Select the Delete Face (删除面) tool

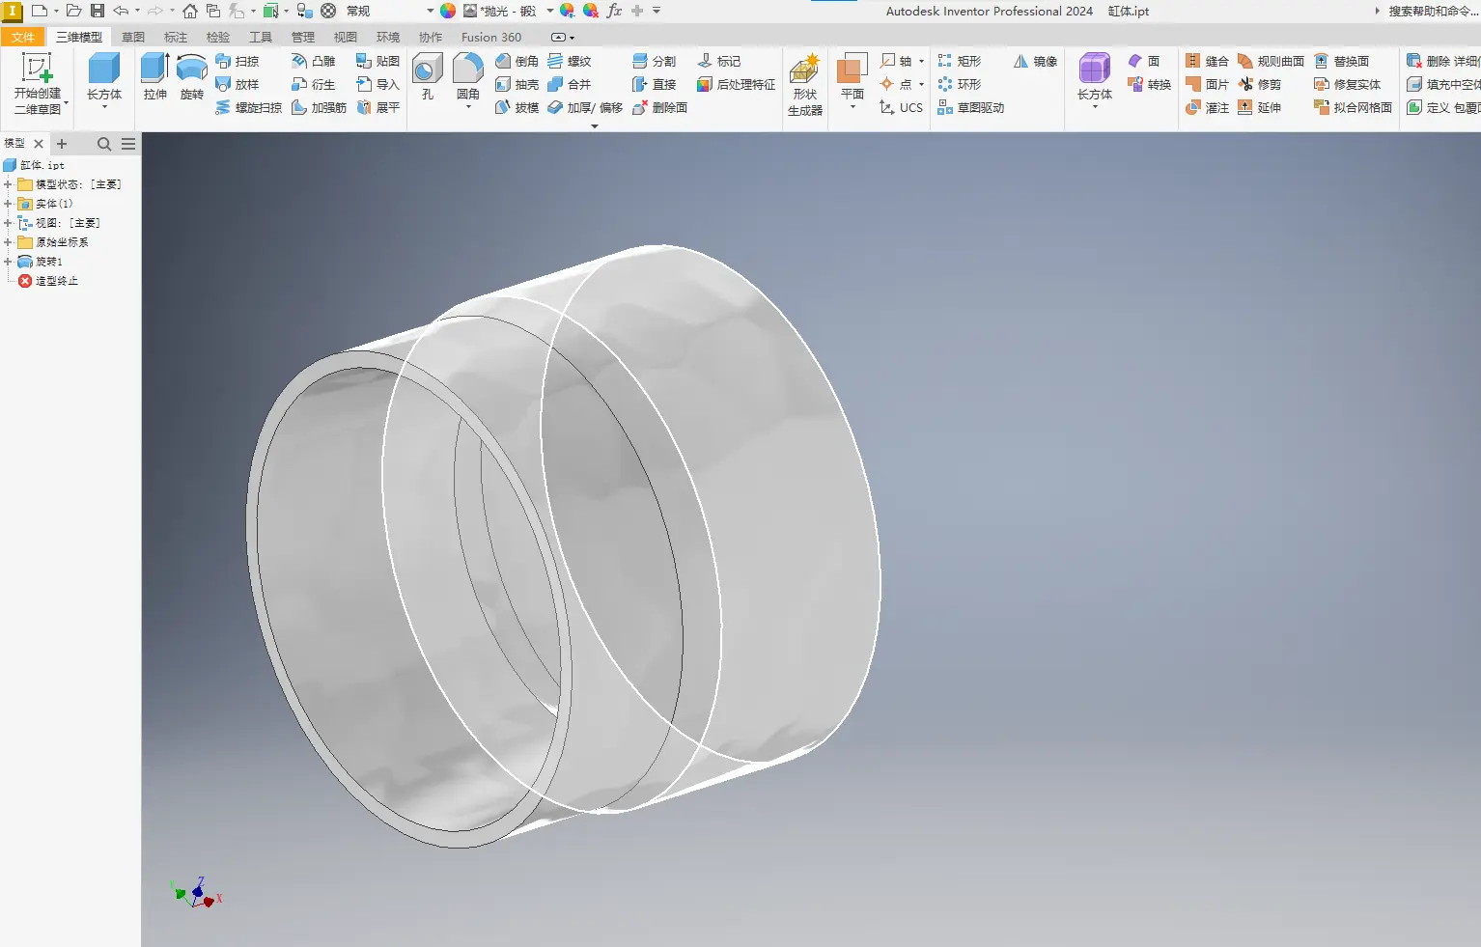pyautogui.click(x=659, y=107)
